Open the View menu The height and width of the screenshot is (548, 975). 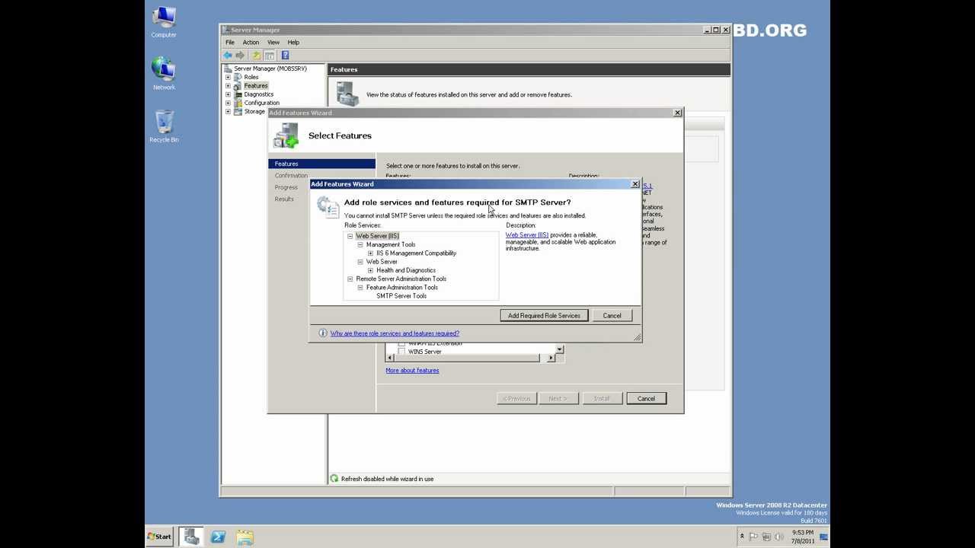[x=273, y=43]
